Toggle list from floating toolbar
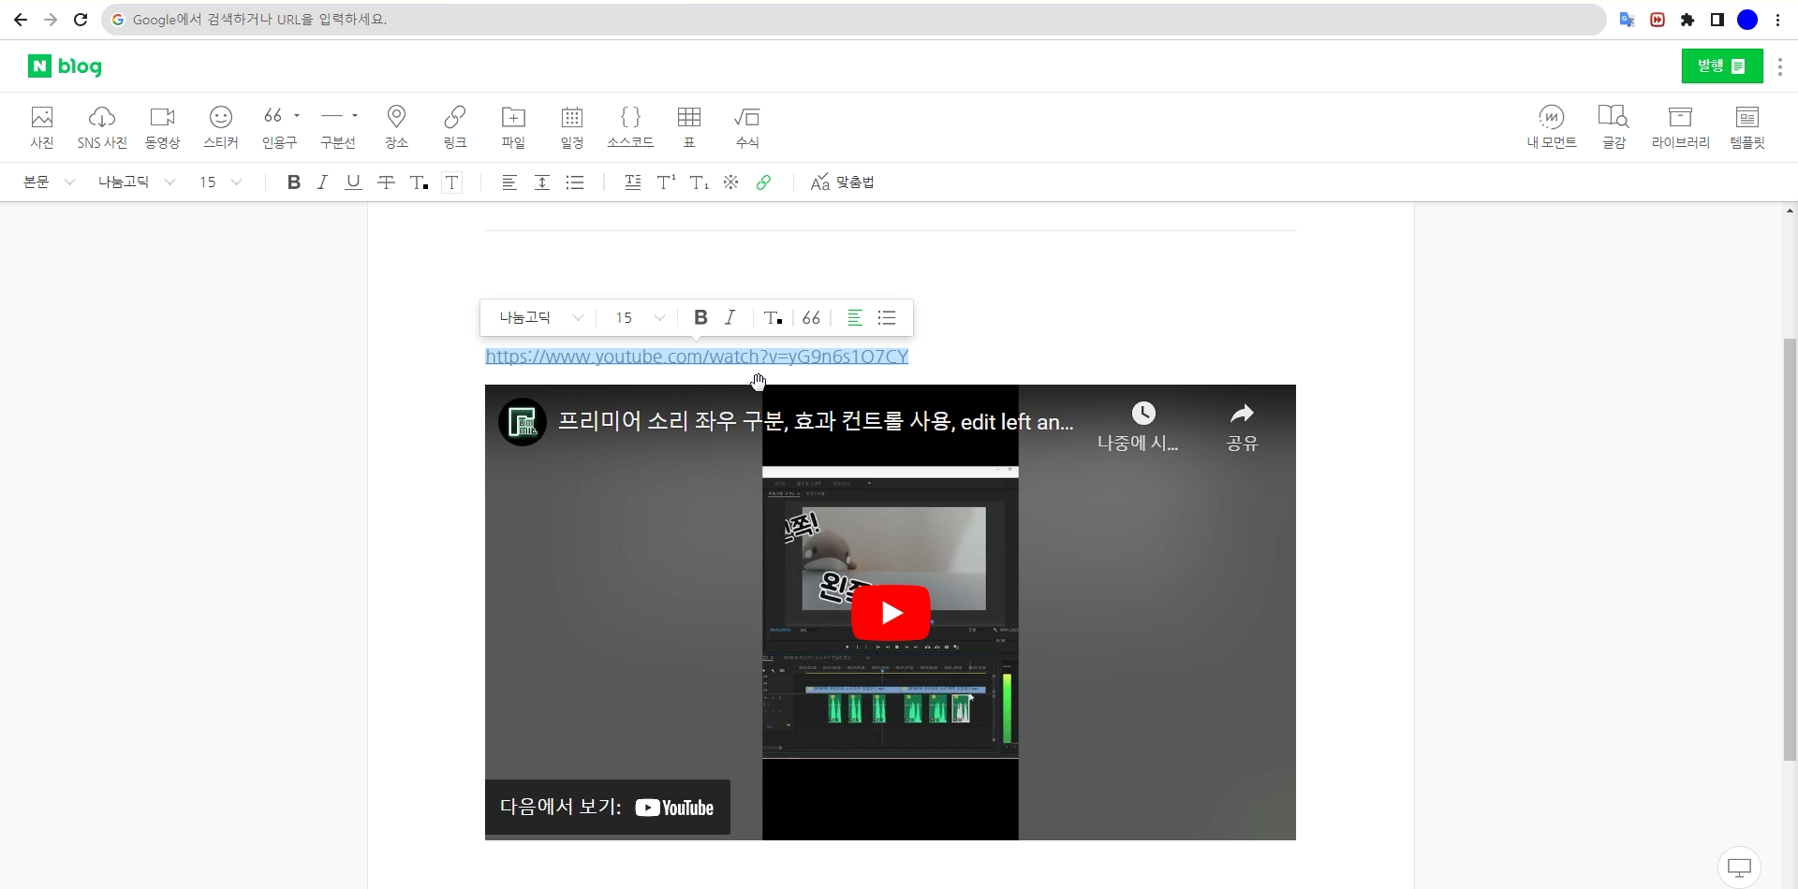 (887, 318)
